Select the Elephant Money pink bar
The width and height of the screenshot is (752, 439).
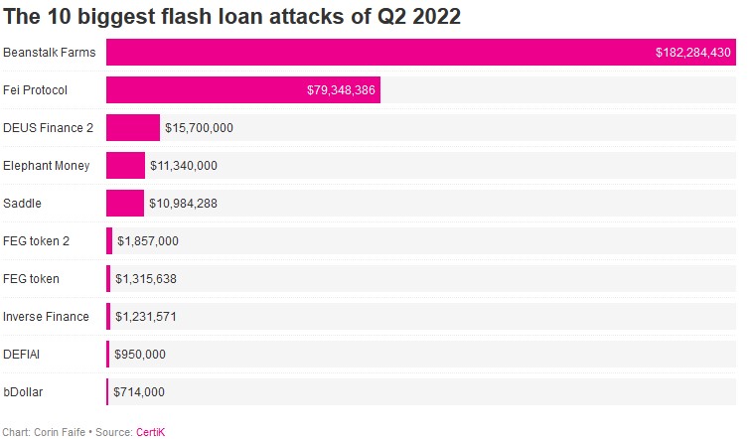(125, 166)
